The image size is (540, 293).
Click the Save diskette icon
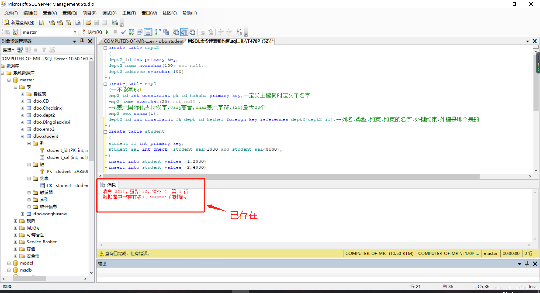click(96, 23)
